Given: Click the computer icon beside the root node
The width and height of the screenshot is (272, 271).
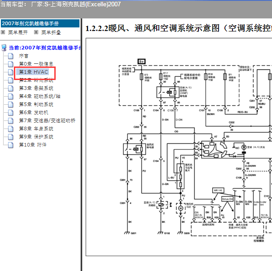Looking at the screenshot, I should click(4, 48).
